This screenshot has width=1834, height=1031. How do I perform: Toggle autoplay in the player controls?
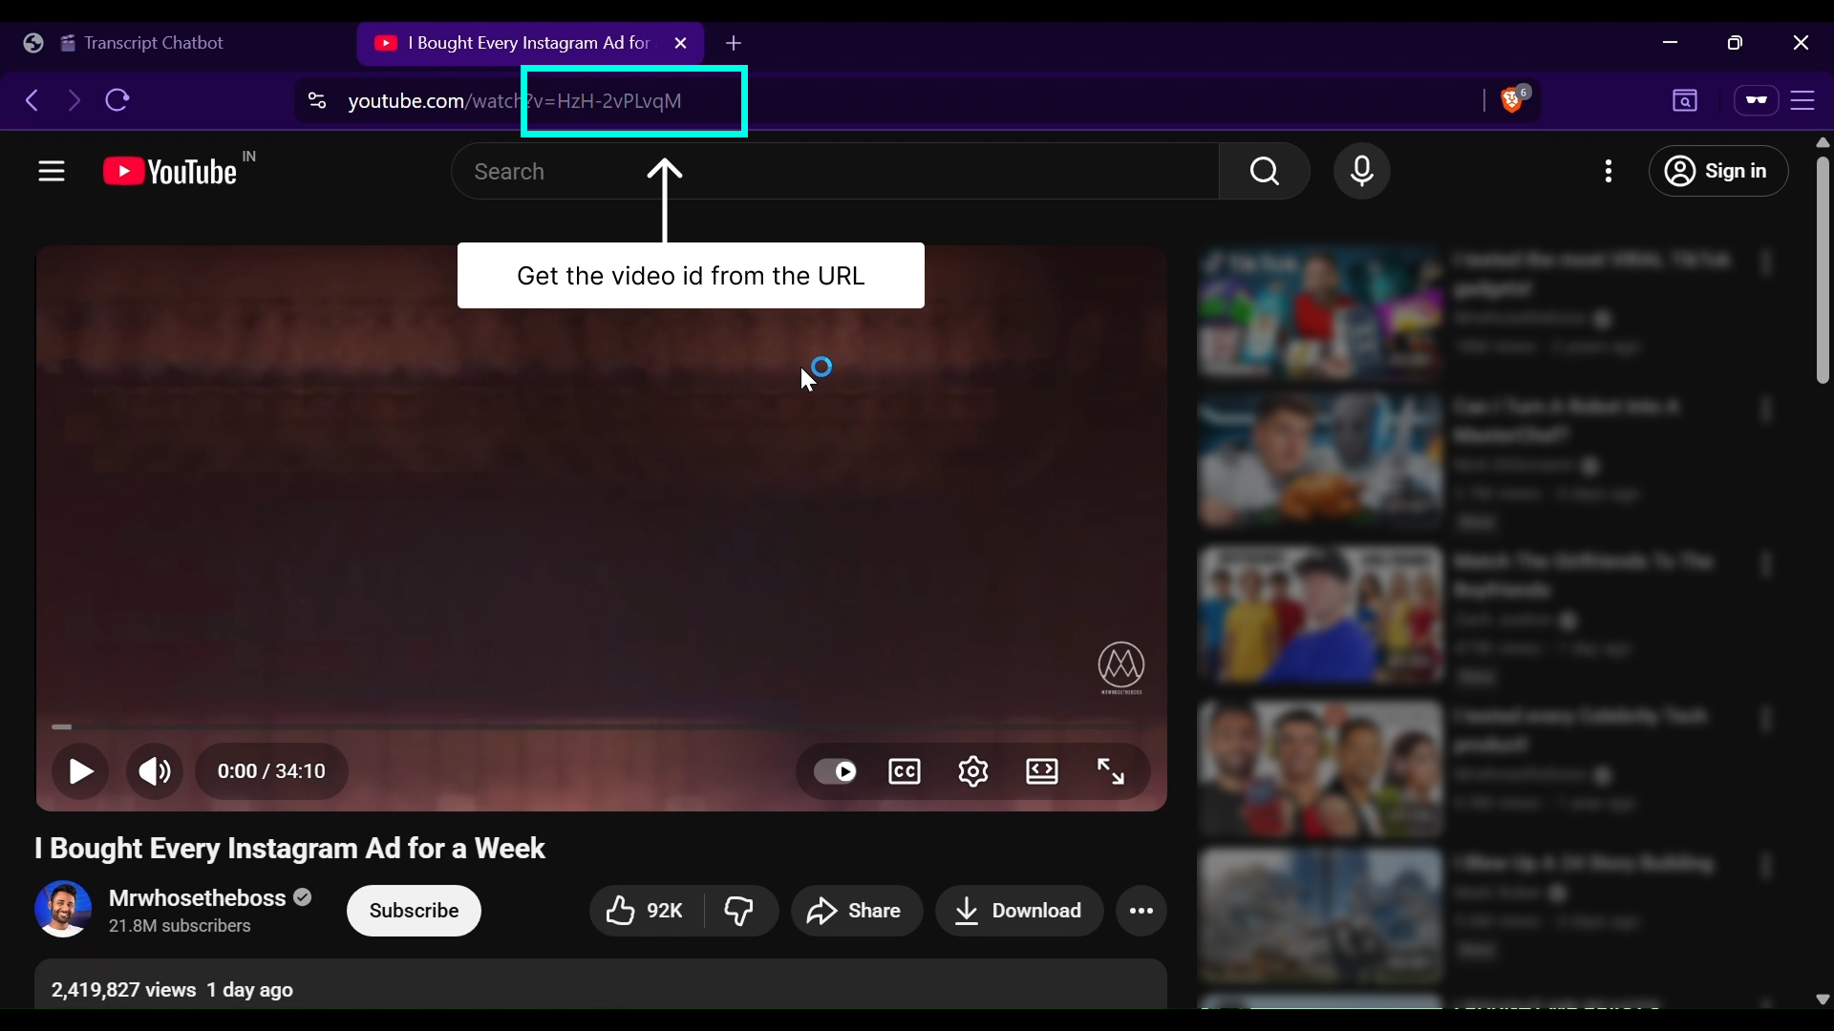point(835,771)
